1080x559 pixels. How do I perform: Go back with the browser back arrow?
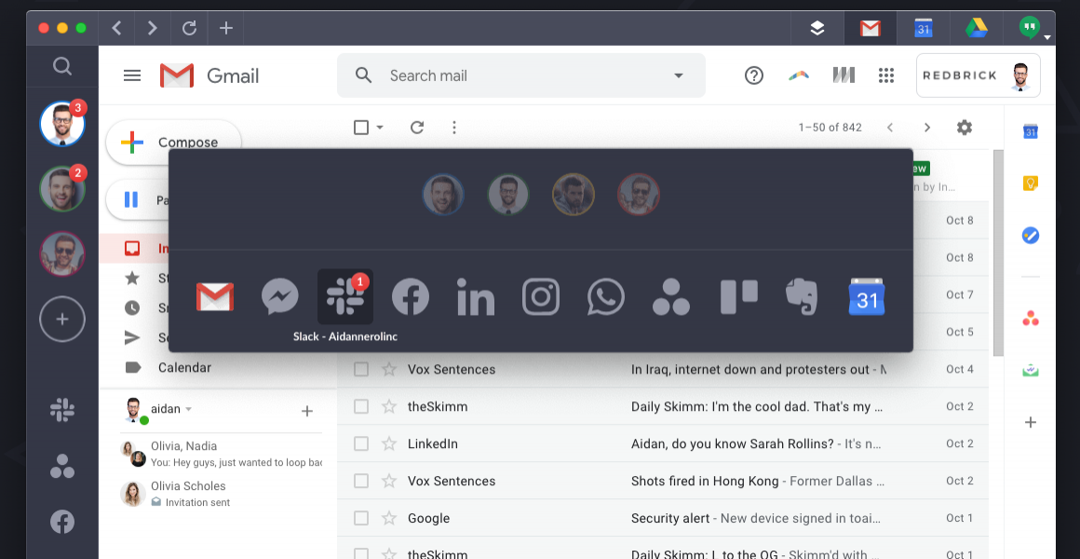click(116, 28)
